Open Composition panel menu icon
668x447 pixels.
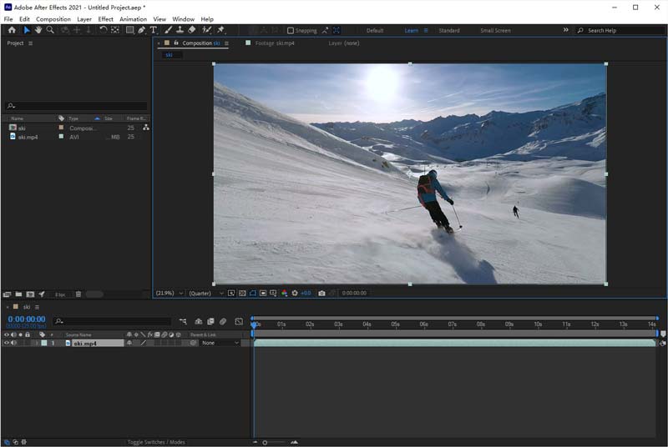[226, 43]
